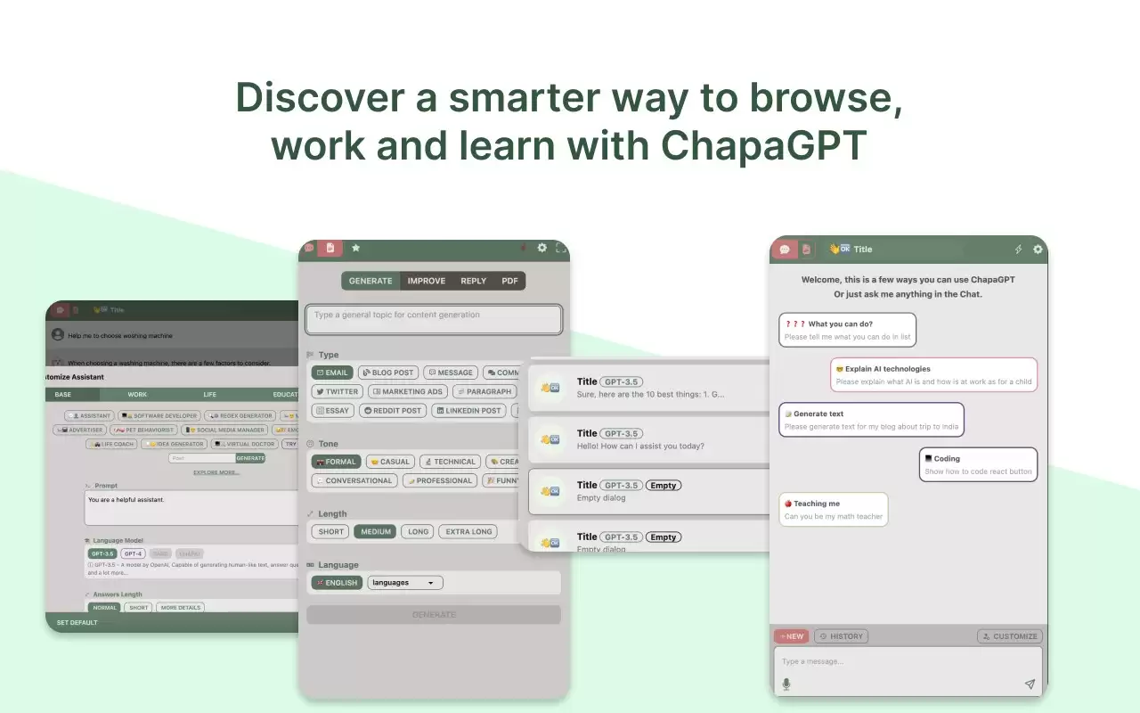Switch to PDF tab
The height and width of the screenshot is (713, 1140).
509,281
